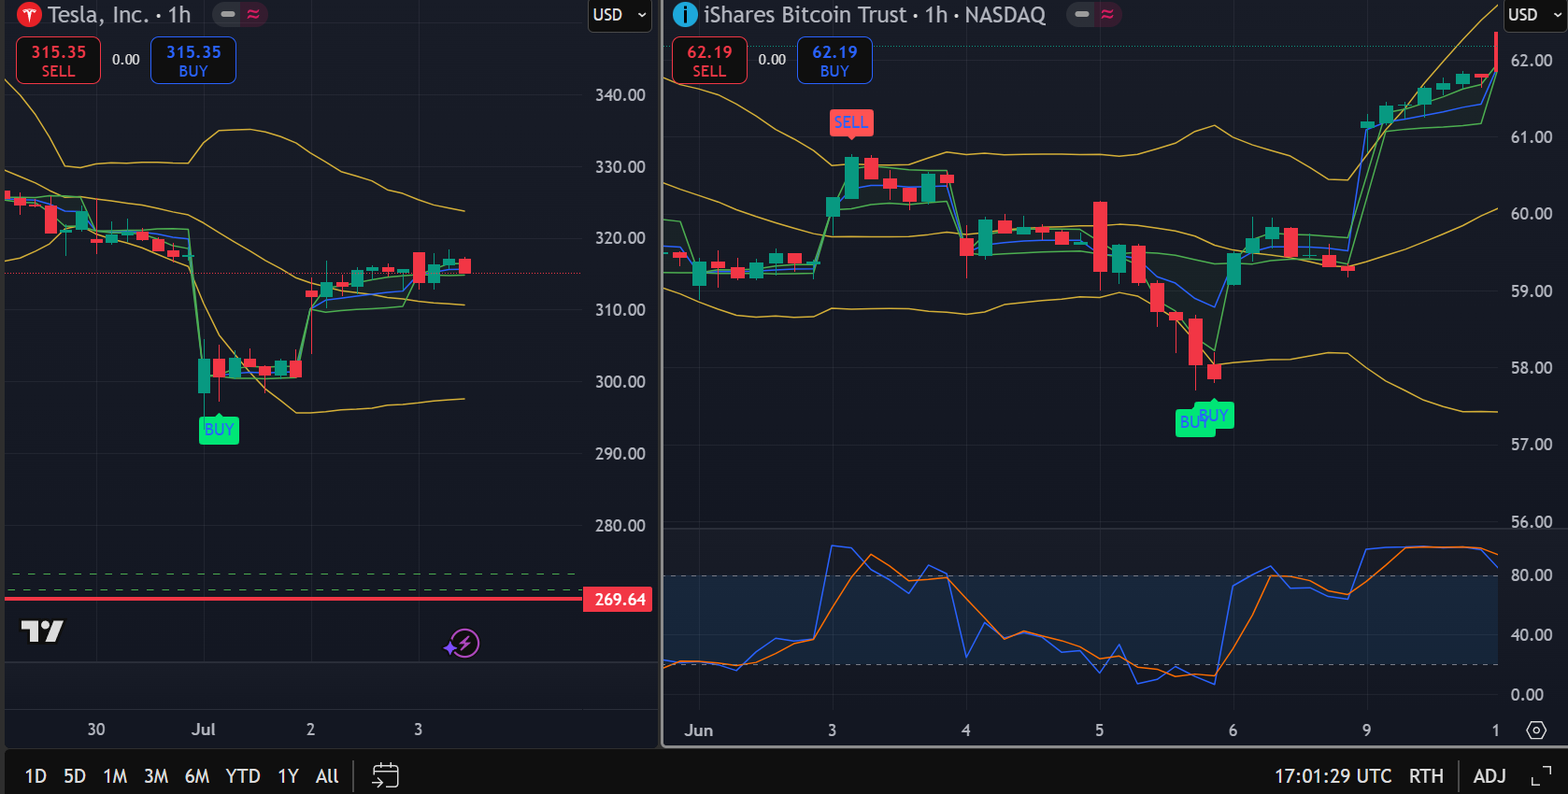
Task: Click the Jun date label on iShares axis
Action: (698, 730)
